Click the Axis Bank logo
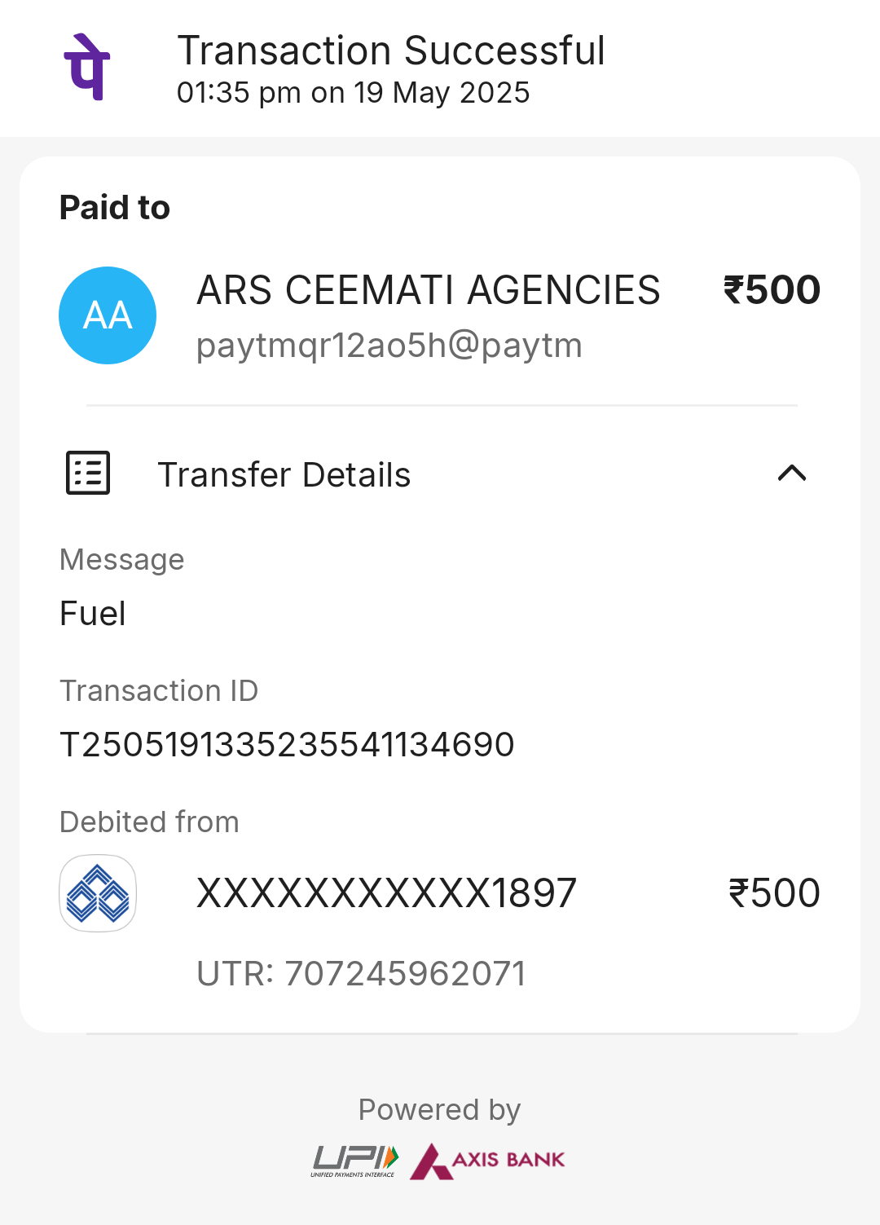The height and width of the screenshot is (1225, 880). (487, 1161)
